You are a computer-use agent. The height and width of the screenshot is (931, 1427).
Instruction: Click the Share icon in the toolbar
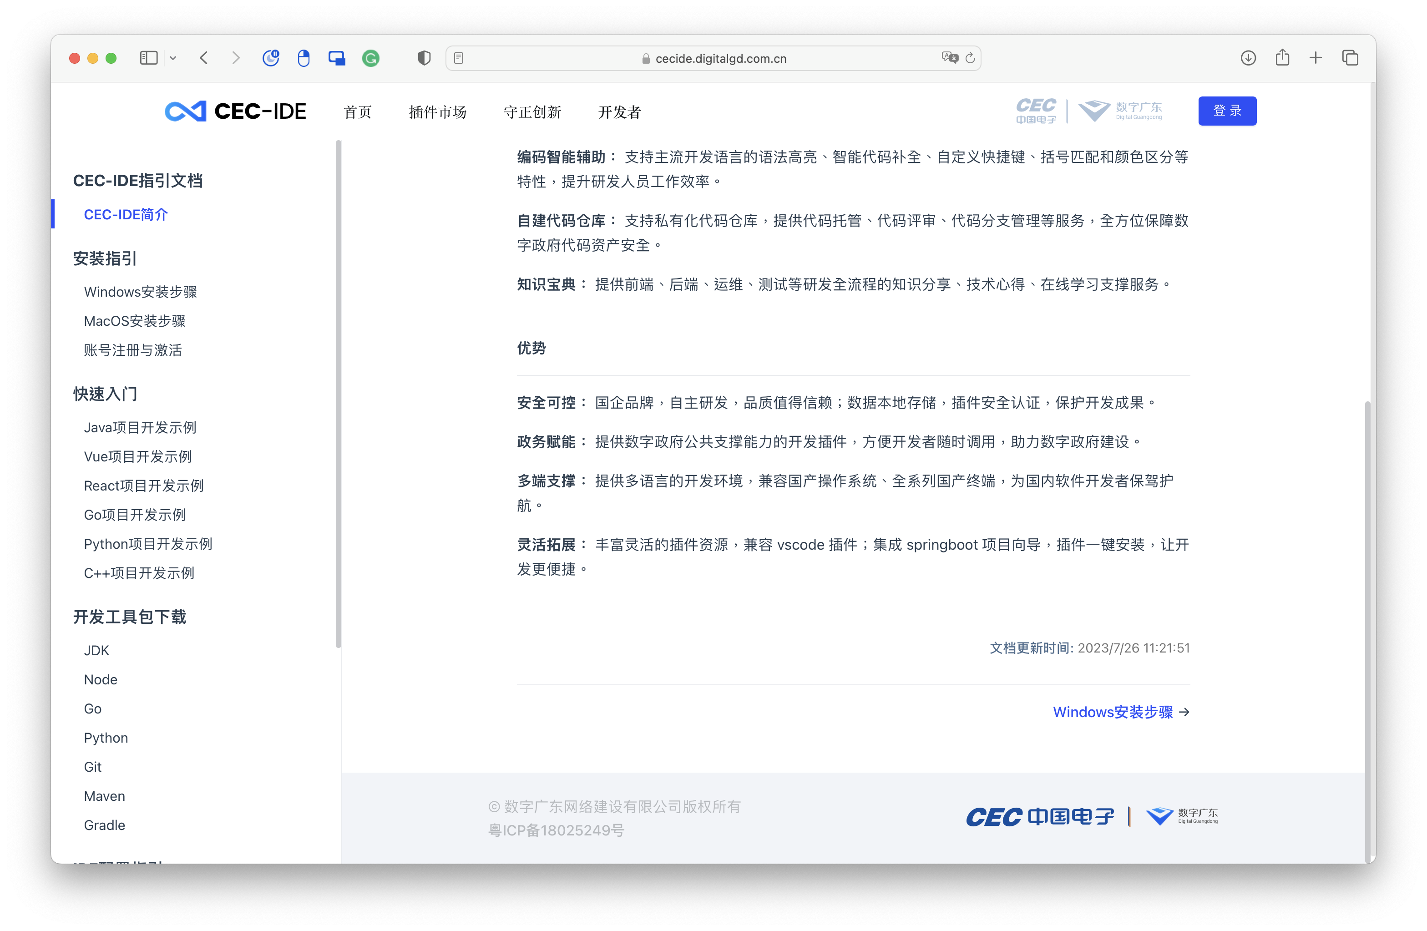tap(1282, 57)
